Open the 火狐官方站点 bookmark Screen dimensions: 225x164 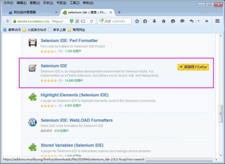pyautogui.click(x=33, y=29)
